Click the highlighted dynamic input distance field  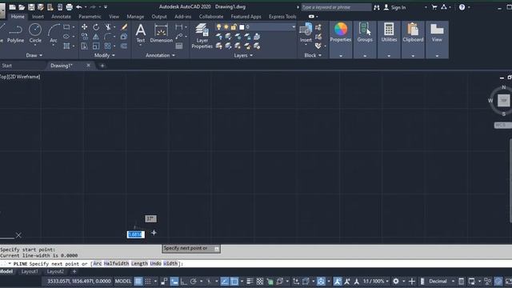[x=135, y=234]
